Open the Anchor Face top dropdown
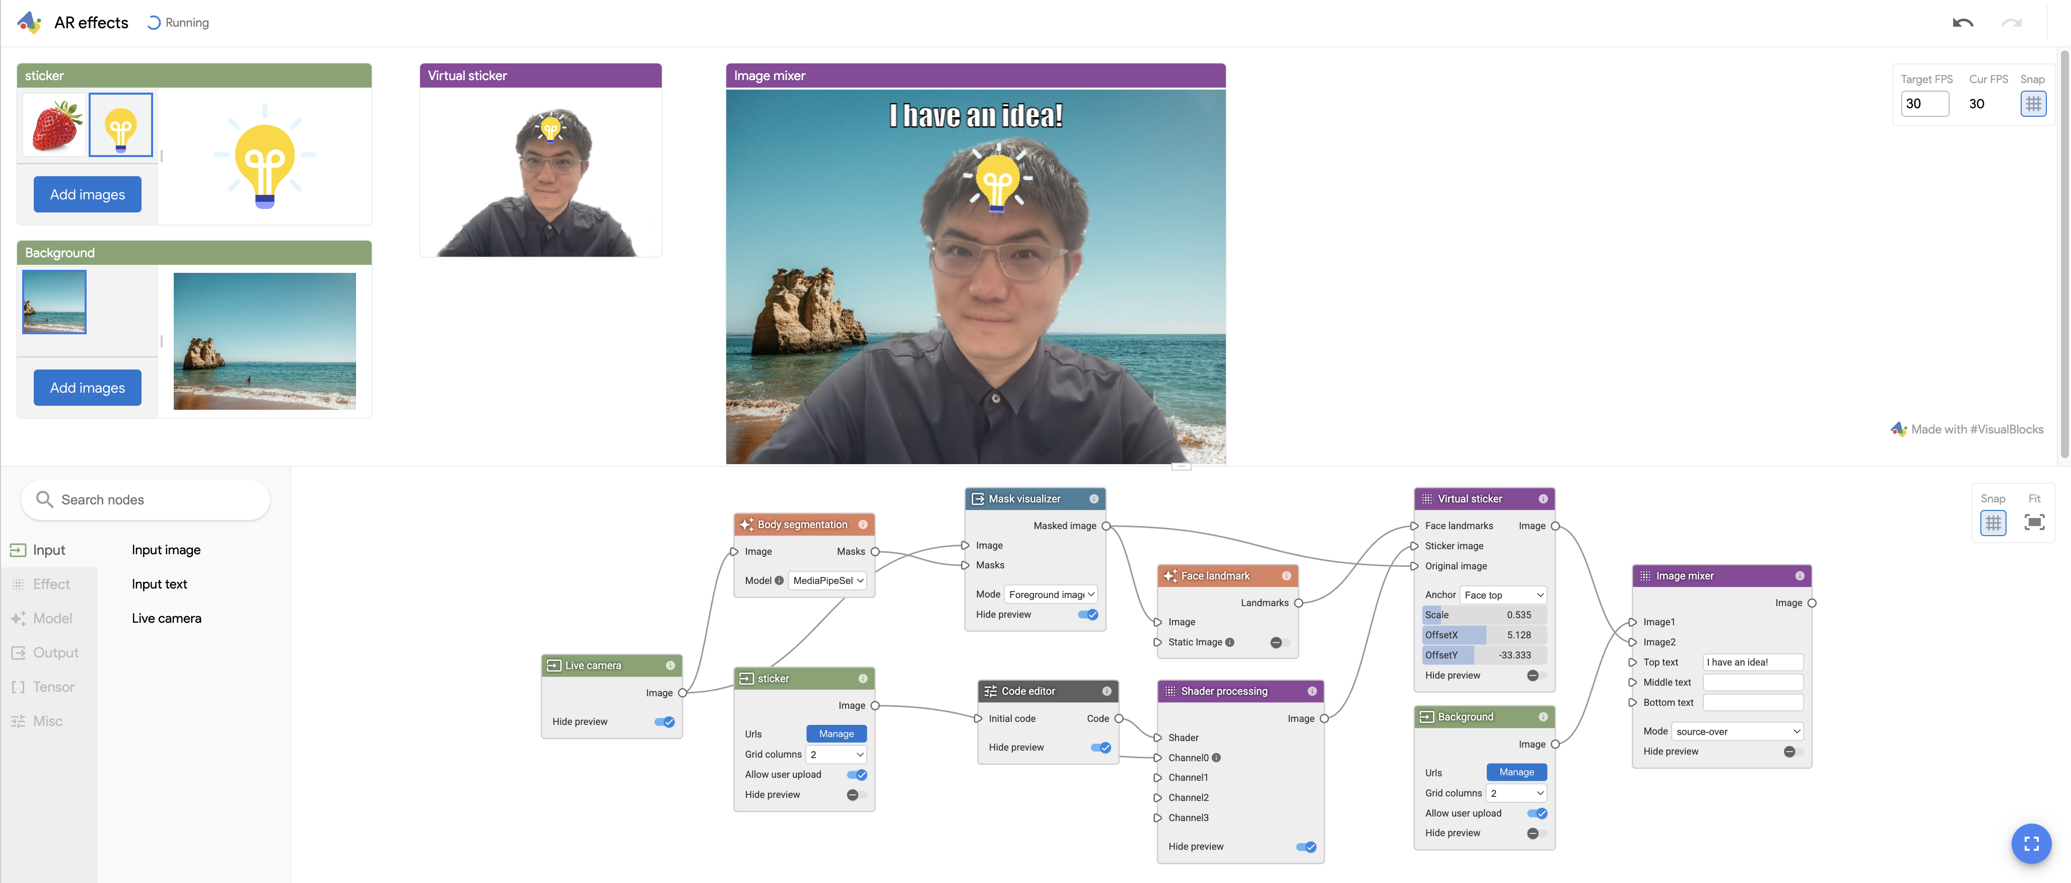Screen dimensions: 2071x883 point(1502,596)
